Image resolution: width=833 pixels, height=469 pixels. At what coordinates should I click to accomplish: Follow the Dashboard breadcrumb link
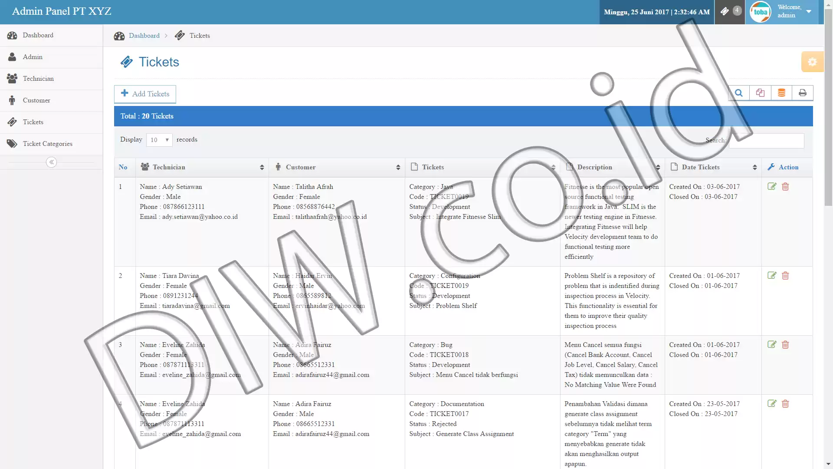(x=144, y=36)
